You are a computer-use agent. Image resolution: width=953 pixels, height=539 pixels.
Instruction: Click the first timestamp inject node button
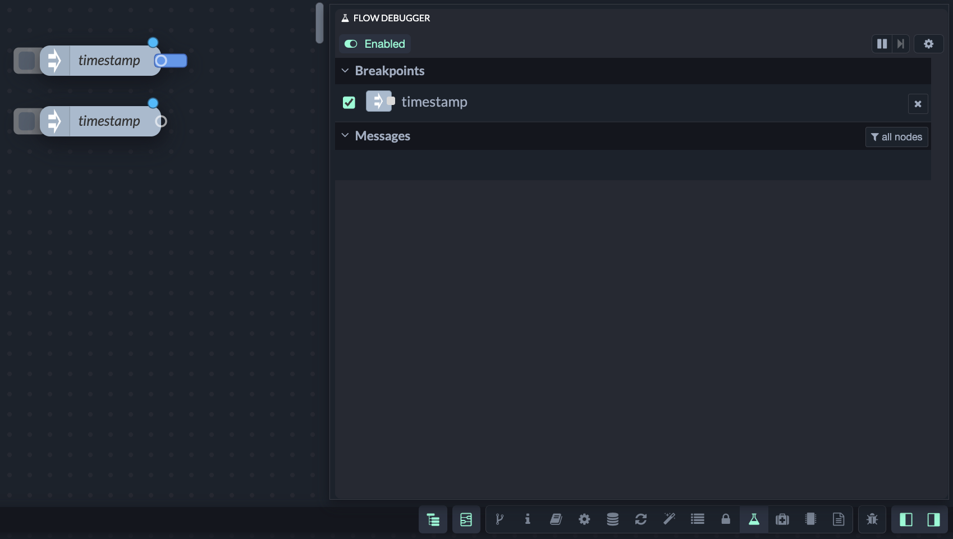[26, 61]
